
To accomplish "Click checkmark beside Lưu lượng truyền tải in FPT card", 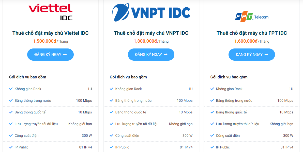I will (x=212, y=124).
